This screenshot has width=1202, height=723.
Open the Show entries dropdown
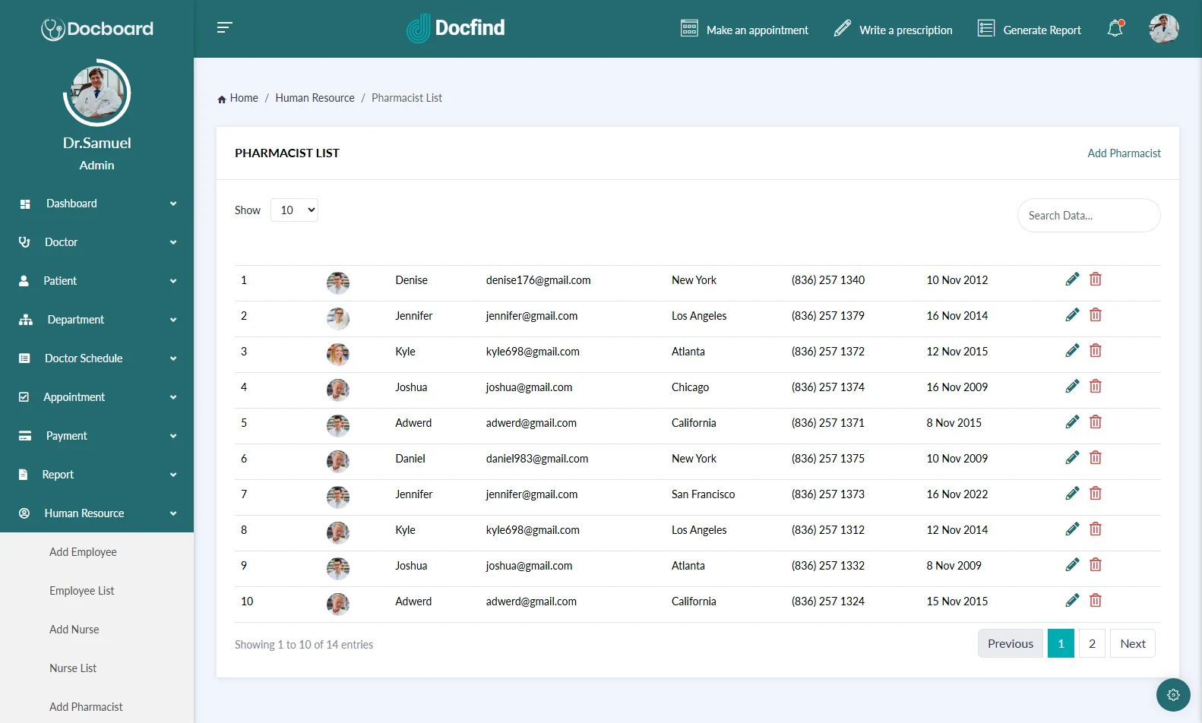(x=294, y=210)
